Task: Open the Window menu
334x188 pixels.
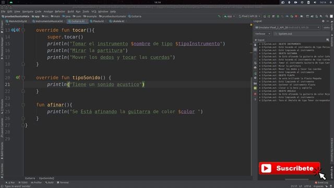Action: (x=103, y=11)
